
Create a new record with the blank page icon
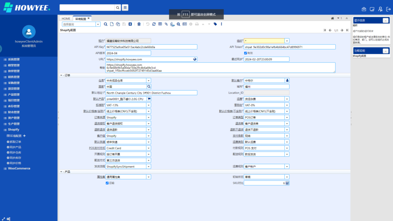(x=112, y=24)
